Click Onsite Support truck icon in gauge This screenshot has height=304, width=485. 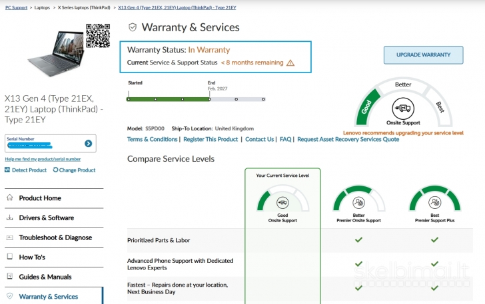(403, 108)
